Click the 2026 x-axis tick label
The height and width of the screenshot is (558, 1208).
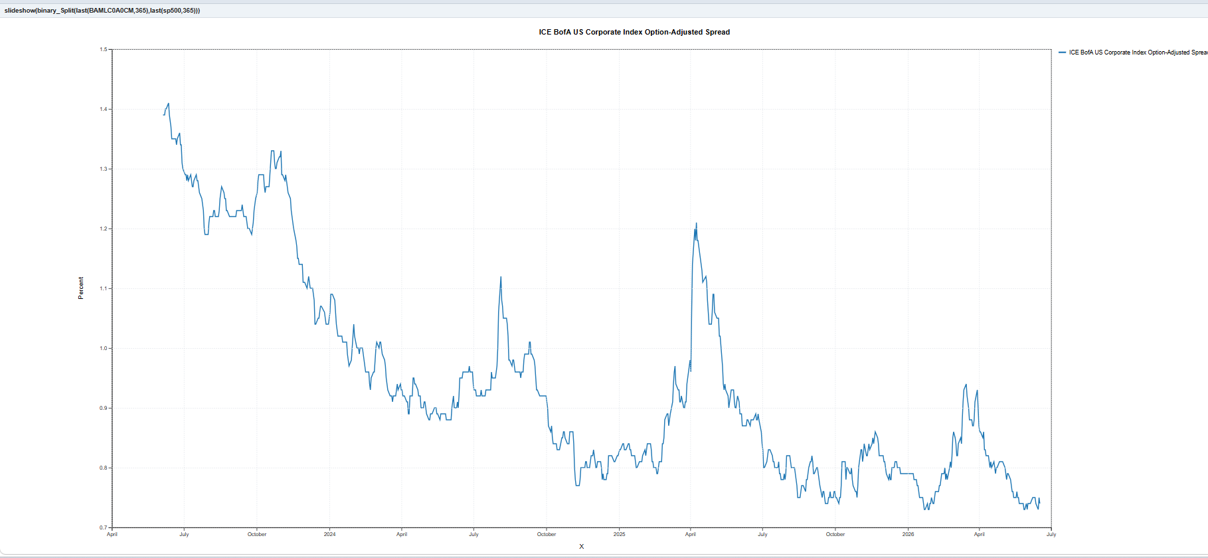click(x=908, y=534)
